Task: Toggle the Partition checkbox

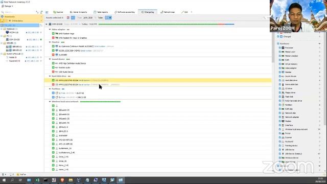Action: coord(279,105)
